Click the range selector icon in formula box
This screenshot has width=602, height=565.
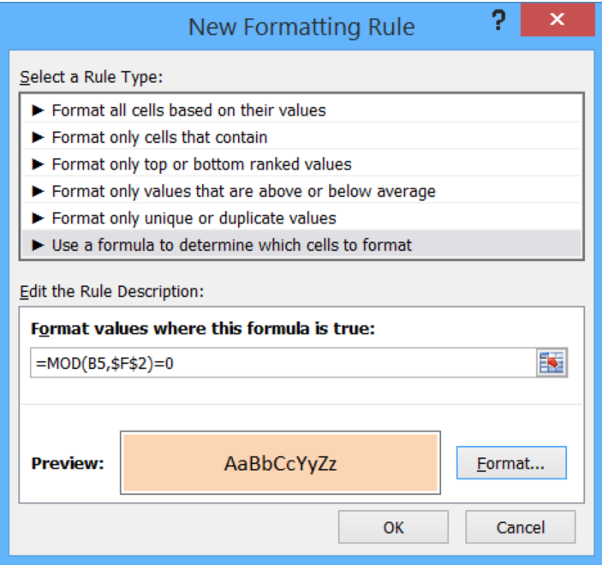coord(551,363)
